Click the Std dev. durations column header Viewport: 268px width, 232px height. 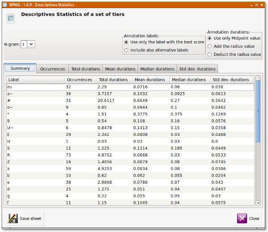point(232,80)
